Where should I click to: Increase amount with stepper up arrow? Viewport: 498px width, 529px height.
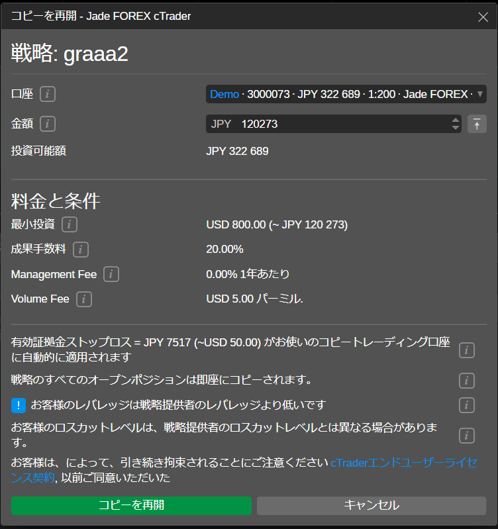(x=455, y=120)
